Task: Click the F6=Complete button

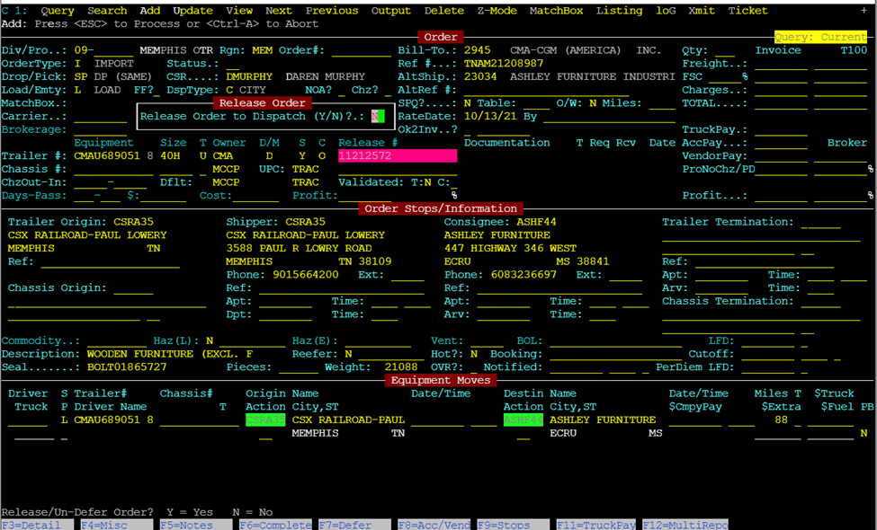Action: click(x=275, y=525)
